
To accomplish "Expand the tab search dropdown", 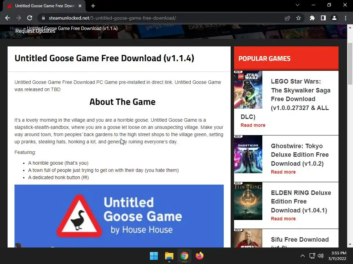I will tap(297, 5).
